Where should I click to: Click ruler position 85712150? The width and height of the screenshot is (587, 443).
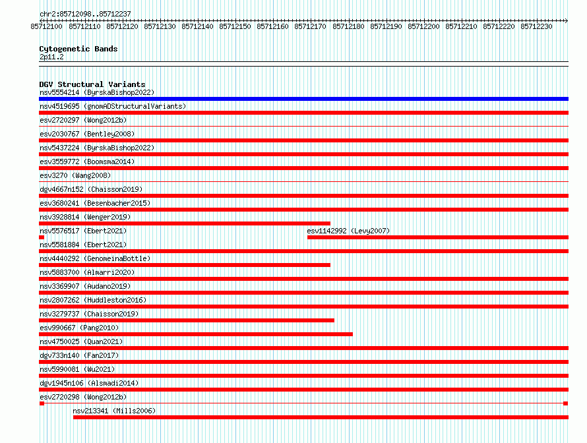point(235,26)
